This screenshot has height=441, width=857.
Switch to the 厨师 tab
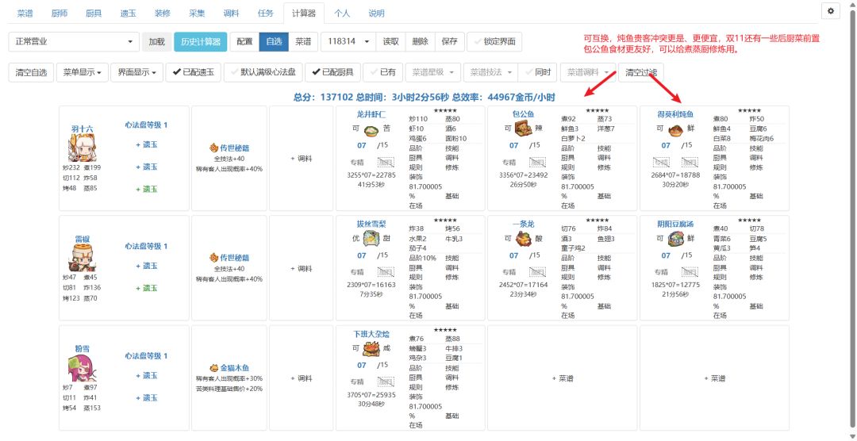(x=59, y=13)
